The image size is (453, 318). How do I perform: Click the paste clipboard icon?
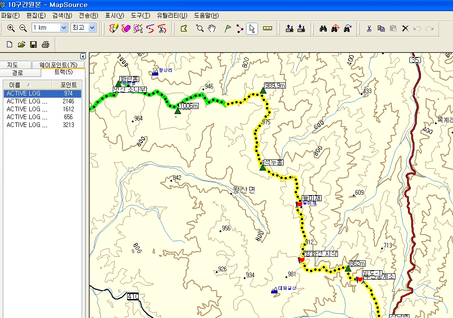point(393,28)
